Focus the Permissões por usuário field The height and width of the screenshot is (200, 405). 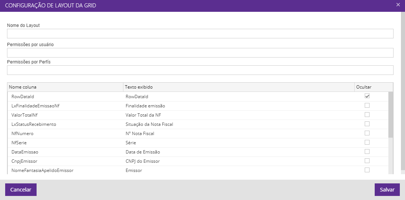[200, 53]
